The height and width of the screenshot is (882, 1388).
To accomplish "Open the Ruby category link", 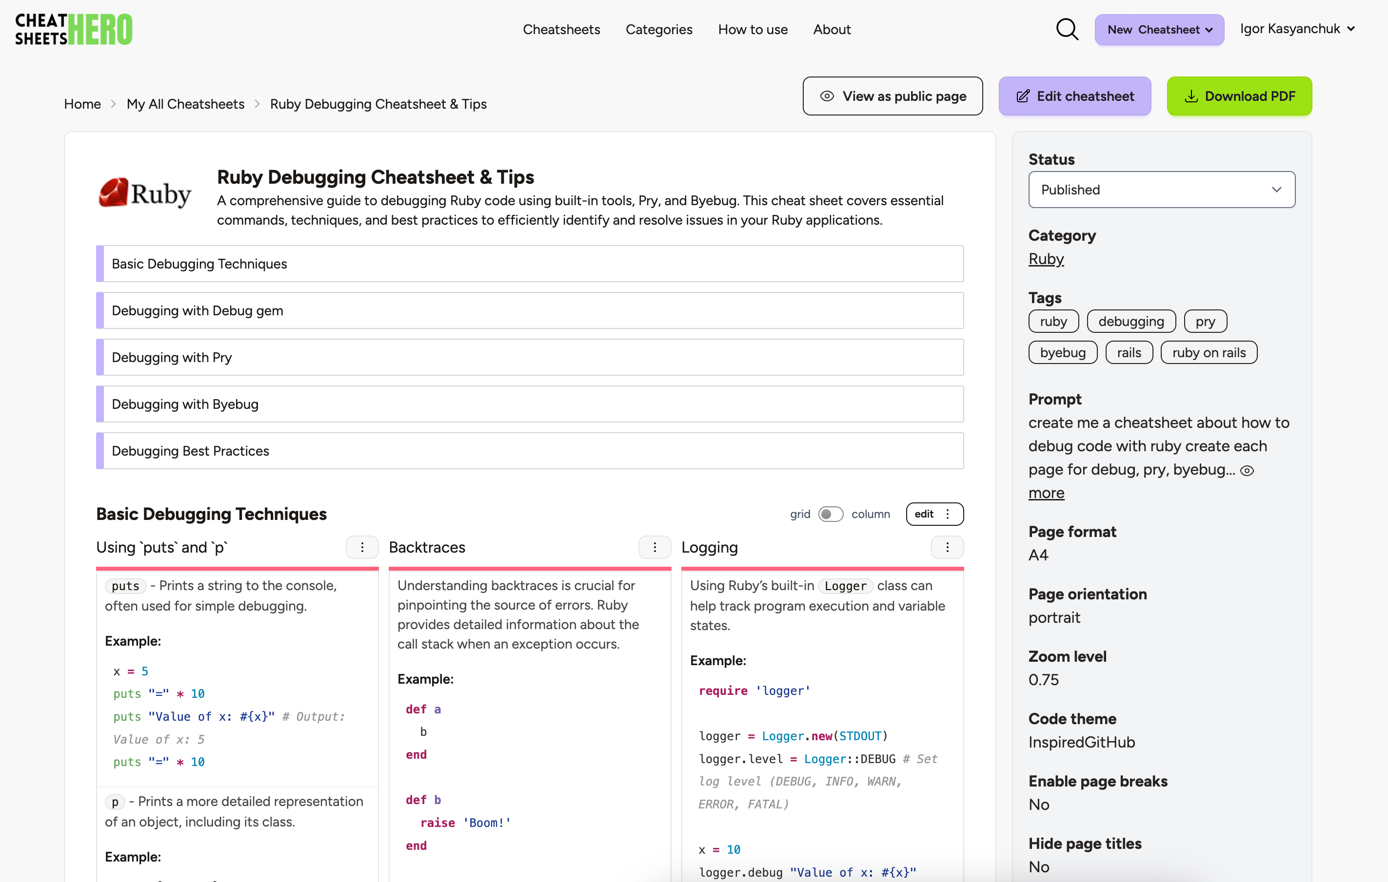I will tap(1046, 259).
